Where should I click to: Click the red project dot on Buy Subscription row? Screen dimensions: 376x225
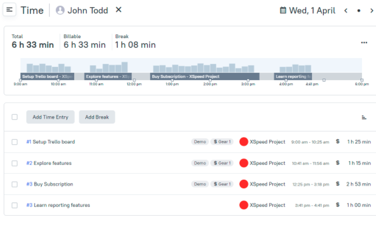244,184
